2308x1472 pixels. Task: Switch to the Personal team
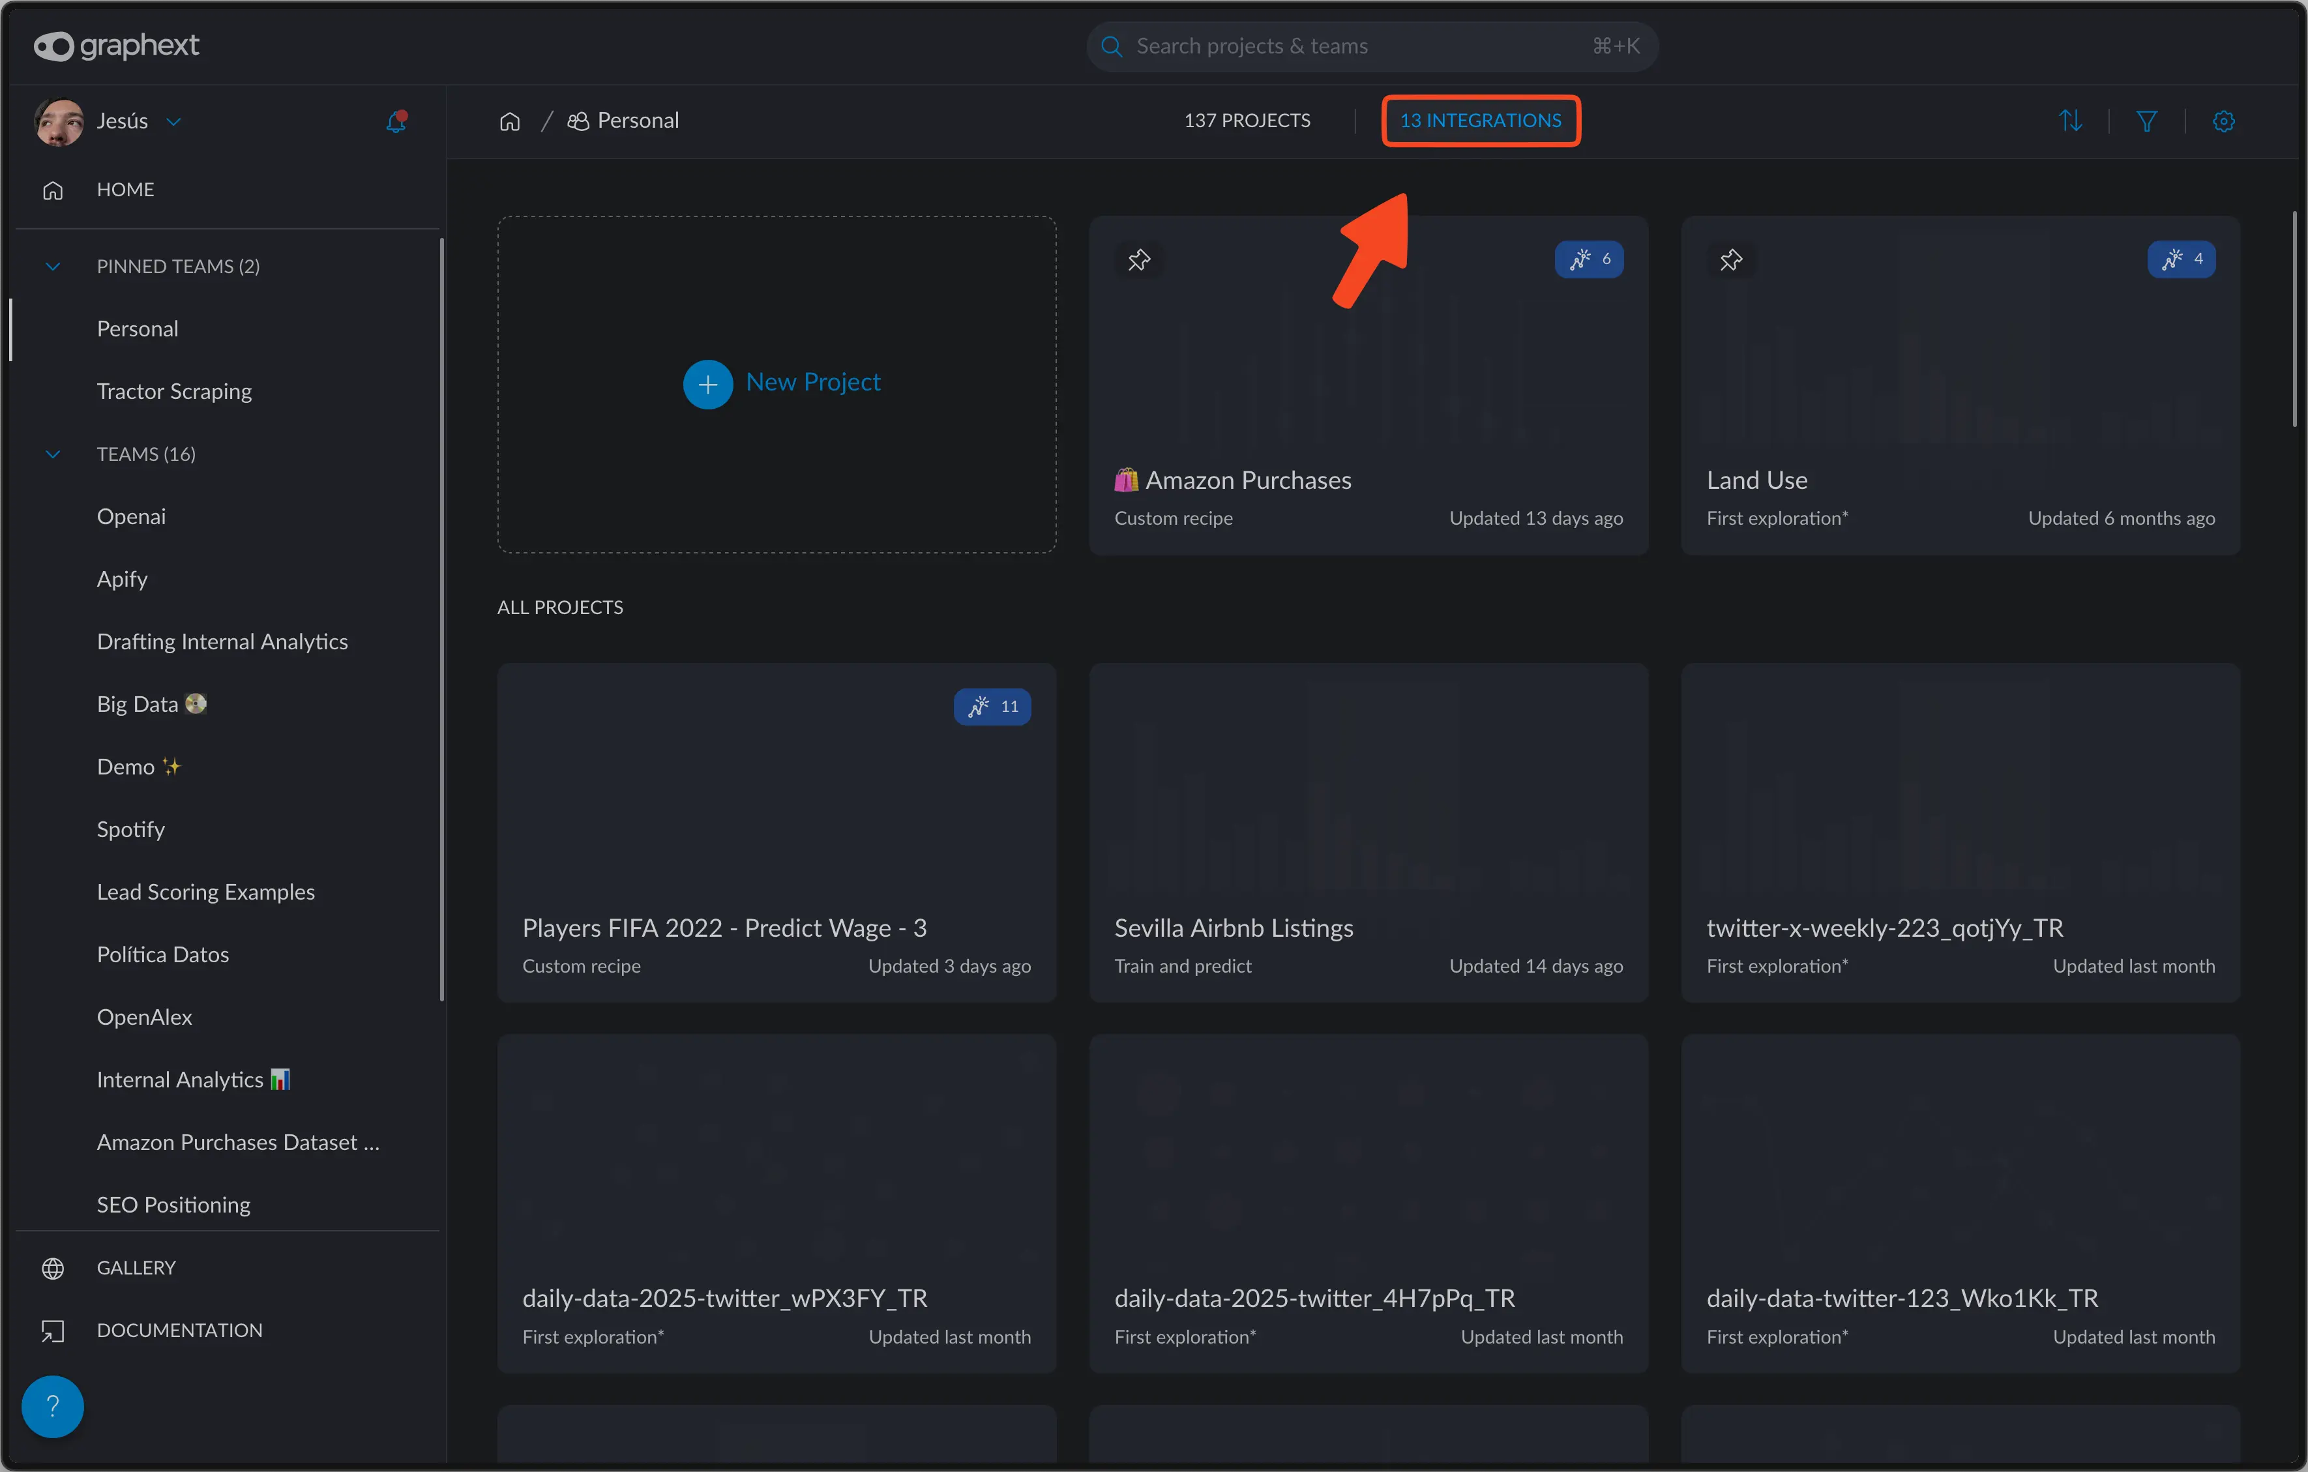pos(137,329)
